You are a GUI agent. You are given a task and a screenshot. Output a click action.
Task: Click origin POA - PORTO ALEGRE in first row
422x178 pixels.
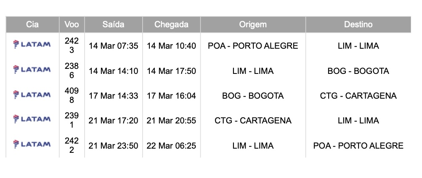tap(253, 46)
